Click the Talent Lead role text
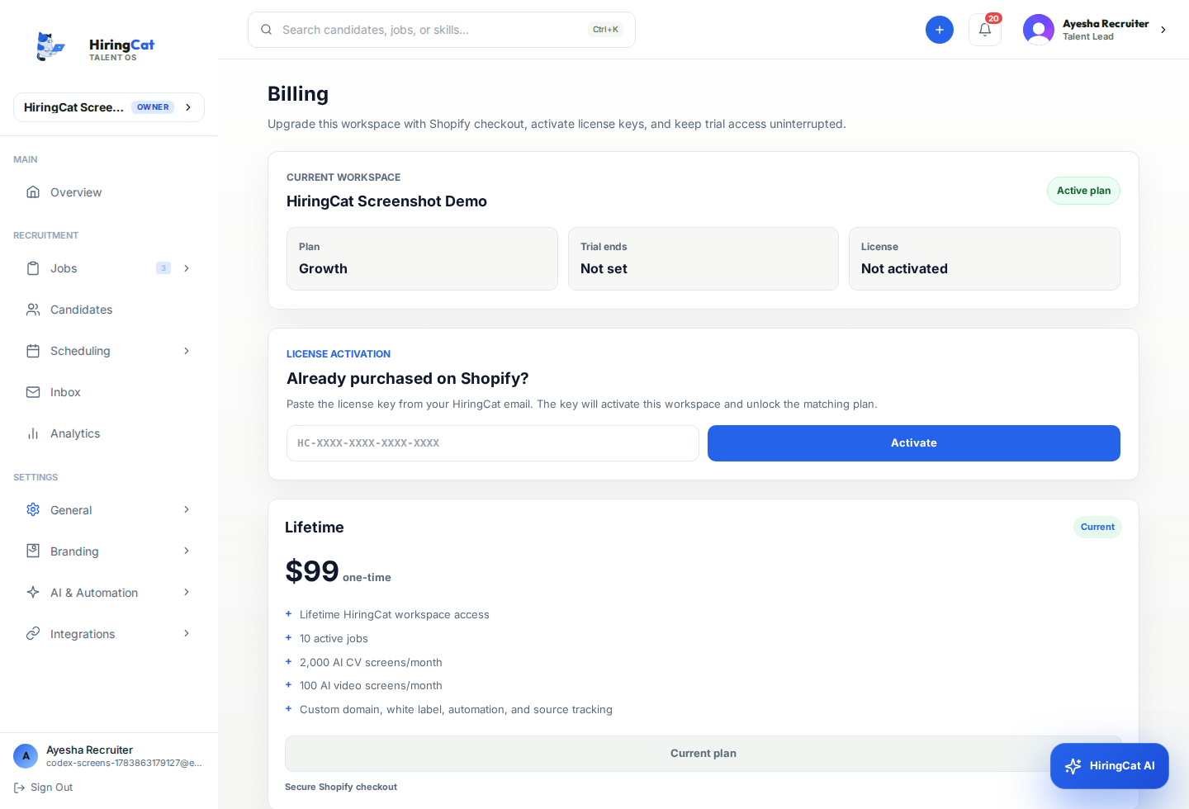 [x=1088, y=36]
